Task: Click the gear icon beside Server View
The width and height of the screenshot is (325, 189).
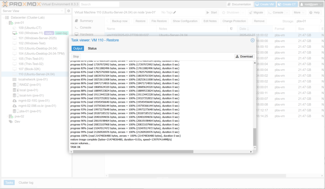Action: tap(69, 11)
